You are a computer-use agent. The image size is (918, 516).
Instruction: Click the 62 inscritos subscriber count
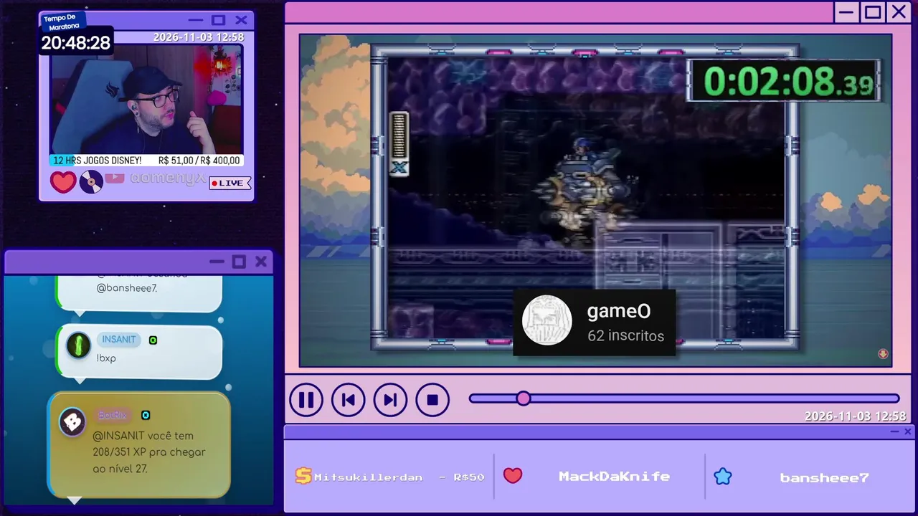626,335
